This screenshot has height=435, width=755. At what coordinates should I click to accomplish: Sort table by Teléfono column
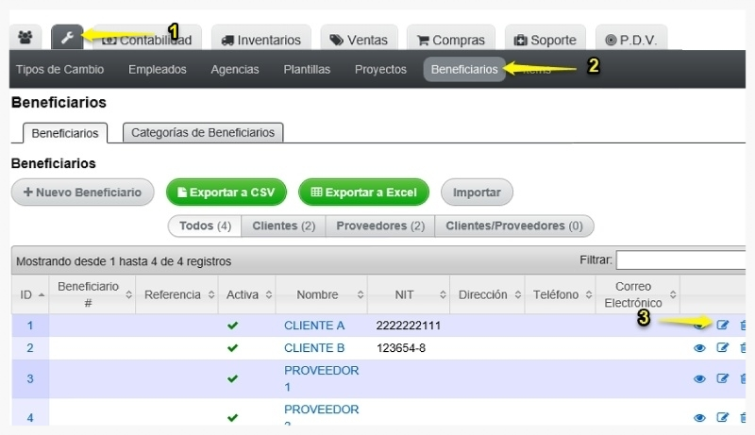pyautogui.click(x=560, y=294)
